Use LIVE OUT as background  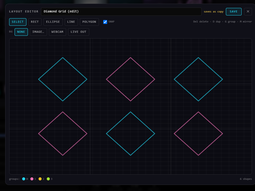pos(79,32)
